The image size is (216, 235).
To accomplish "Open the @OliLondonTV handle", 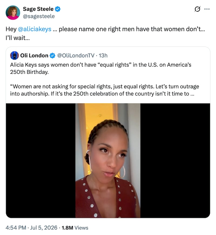I will [x=76, y=56].
